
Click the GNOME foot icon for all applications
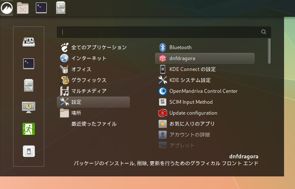point(64,47)
